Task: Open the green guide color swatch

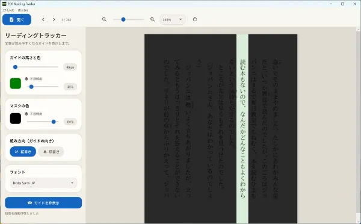Action: (16, 84)
